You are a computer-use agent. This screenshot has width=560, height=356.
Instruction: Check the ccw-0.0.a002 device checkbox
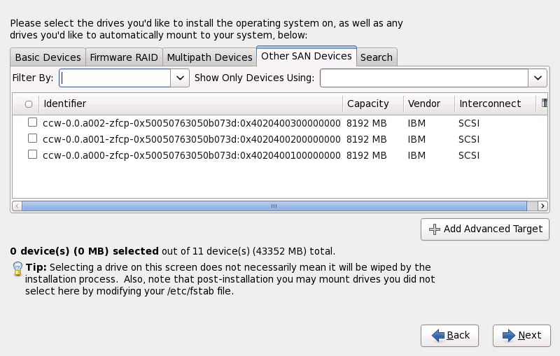(x=32, y=122)
